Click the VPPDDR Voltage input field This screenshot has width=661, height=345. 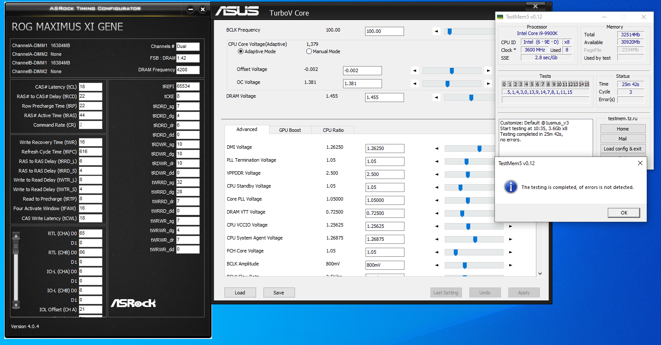coord(385,174)
